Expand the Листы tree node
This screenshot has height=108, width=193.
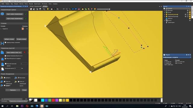coord(165,20)
